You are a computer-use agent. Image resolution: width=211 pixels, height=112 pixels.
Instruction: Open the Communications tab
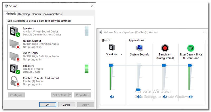(x=52, y=14)
